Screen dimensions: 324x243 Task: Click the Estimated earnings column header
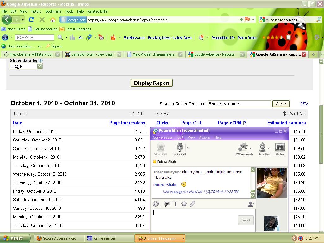click(x=286, y=123)
